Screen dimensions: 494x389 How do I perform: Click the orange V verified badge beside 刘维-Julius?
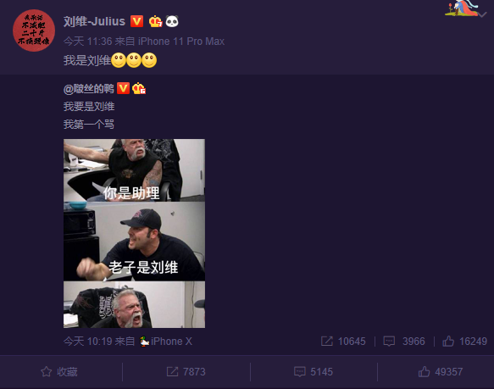[x=136, y=21]
